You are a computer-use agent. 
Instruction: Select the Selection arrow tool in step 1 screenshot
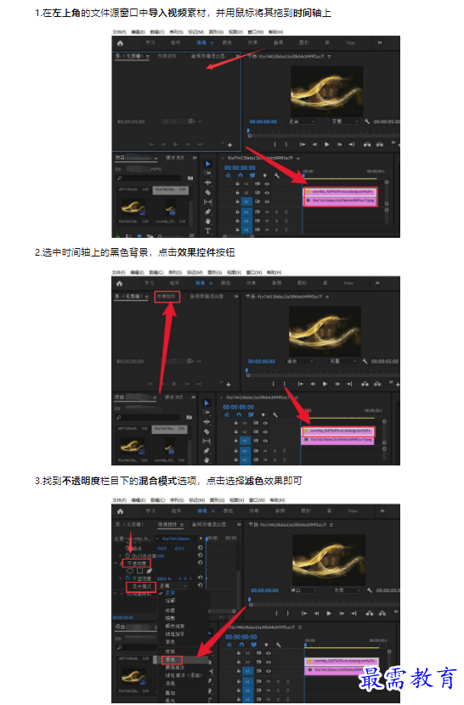(208, 164)
